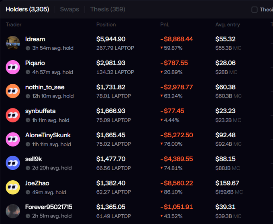Open Piqario's pink avatar icon
The image size is (273, 224).
[x=13, y=67]
